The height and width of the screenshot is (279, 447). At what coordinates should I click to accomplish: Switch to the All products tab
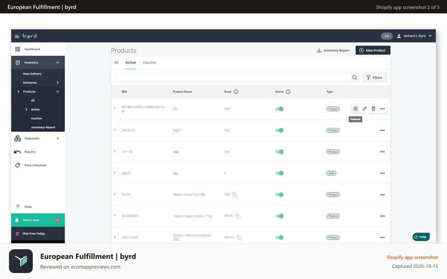[x=117, y=62]
